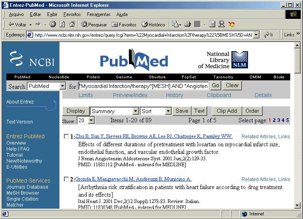Open the MeSH Browser sidebar link
The image size is (303, 219).
click(23, 193)
